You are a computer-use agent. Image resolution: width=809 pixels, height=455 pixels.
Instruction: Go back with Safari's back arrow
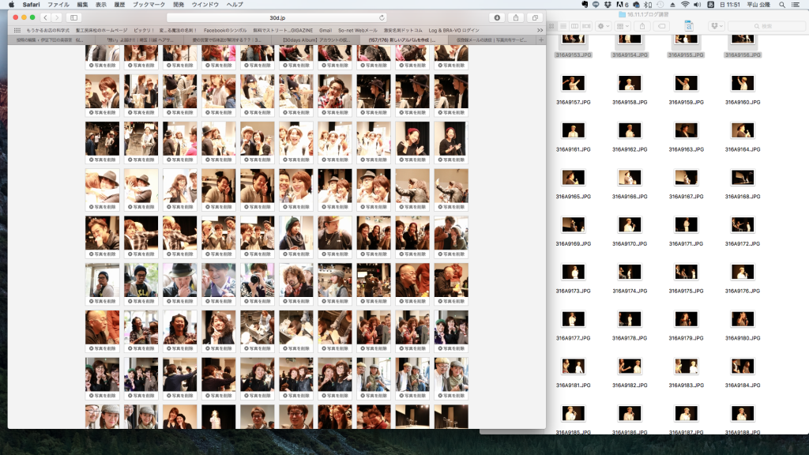coord(45,17)
